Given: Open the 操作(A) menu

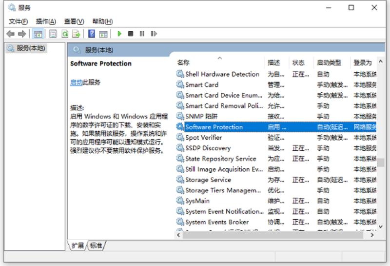Looking at the screenshot, I should pyautogui.click(x=46, y=21).
